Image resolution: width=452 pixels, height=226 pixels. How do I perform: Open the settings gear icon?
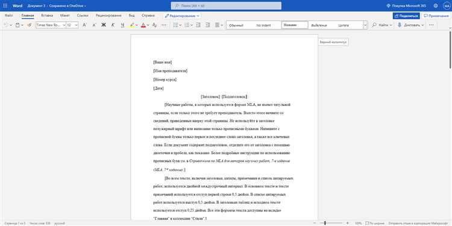(436, 6)
